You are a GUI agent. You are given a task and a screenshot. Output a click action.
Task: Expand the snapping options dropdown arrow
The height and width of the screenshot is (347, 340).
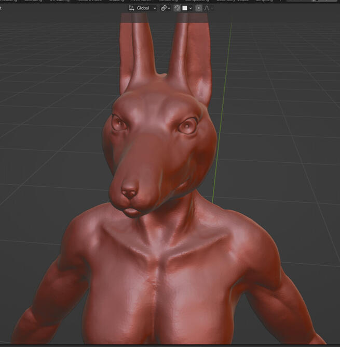tap(191, 8)
